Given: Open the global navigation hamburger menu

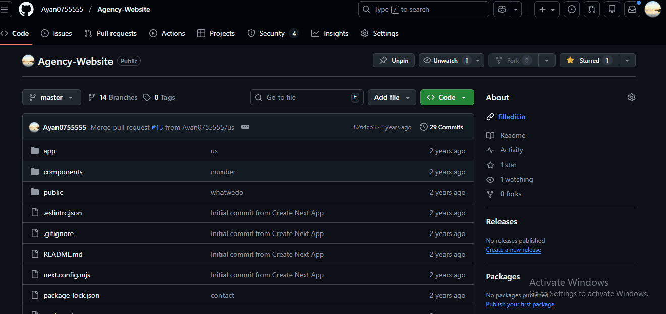Looking at the screenshot, I should point(6,9).
